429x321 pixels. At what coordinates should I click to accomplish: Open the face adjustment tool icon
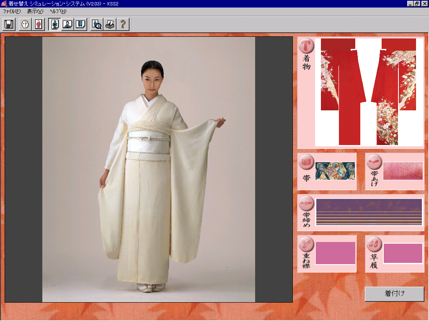pyautogui.click(x=25, y=24)
